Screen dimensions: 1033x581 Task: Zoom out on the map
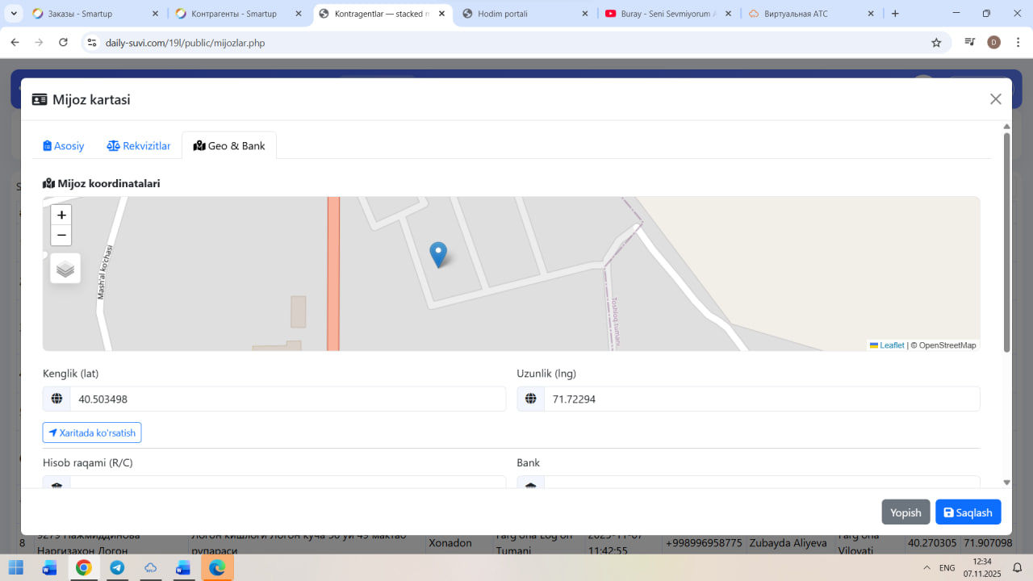point(61,235)
